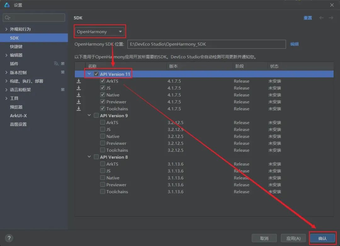
Task: Click the translate icon on the 插件 row
Action: click(56, 63)
